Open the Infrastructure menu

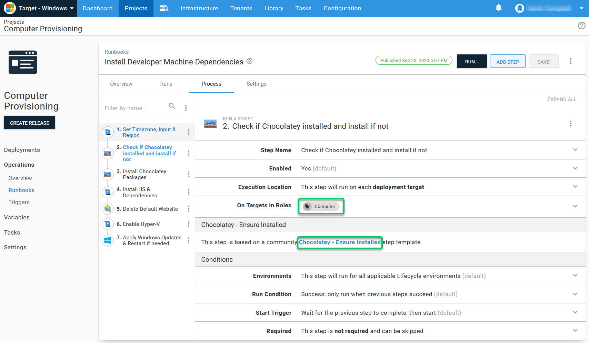coord(199,8)
